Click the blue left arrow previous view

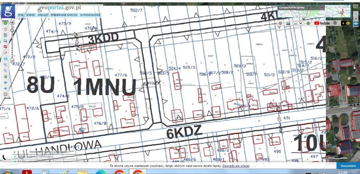coord(6,82)
